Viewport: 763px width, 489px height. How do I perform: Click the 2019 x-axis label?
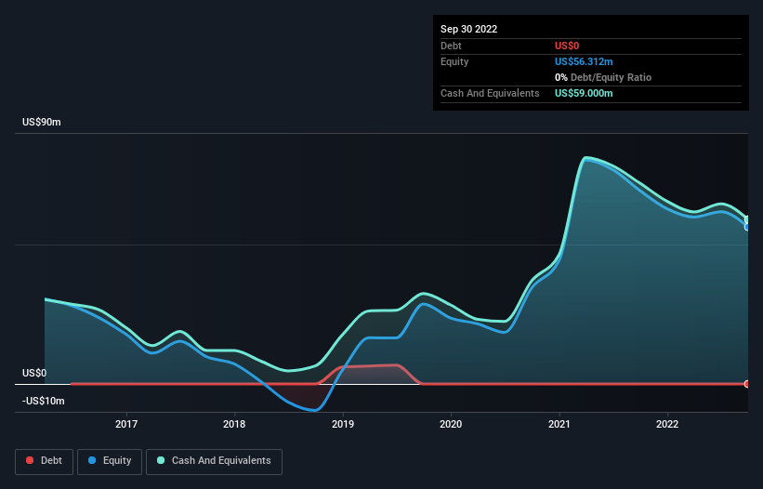343,424
